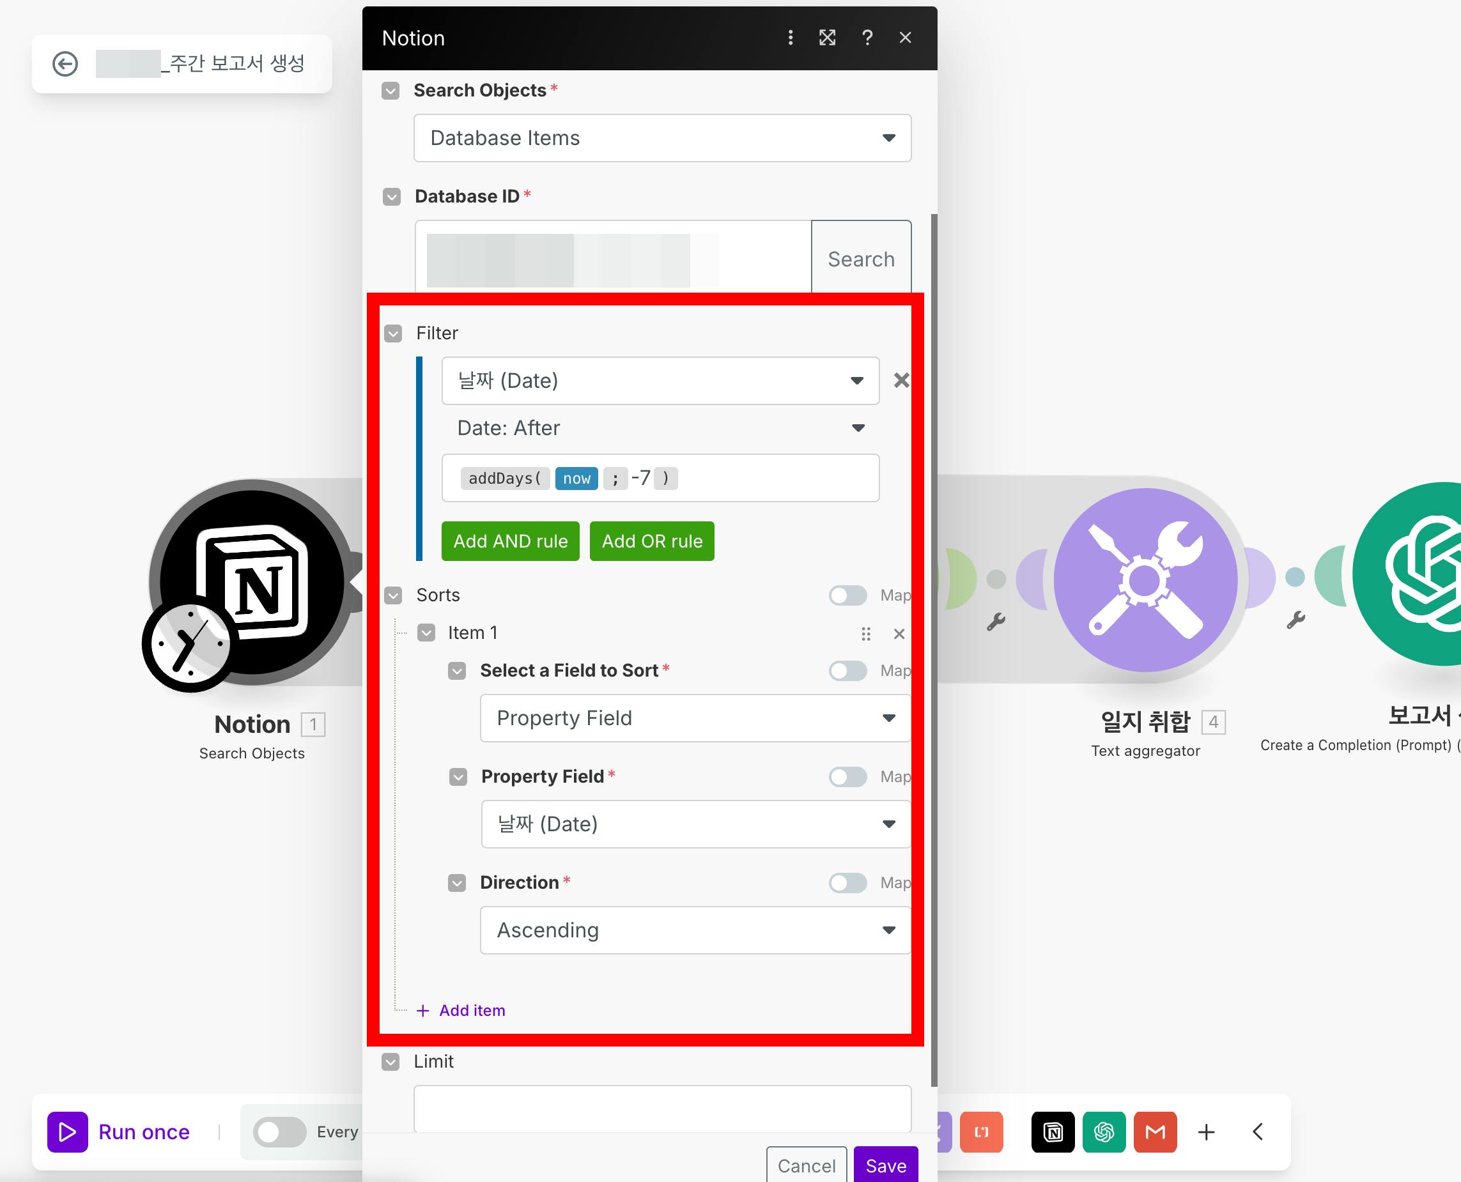Screen dimensions: 1461x1182
Task: Expand Notion panel to fullscreen
Action: [x=827, y=38]
